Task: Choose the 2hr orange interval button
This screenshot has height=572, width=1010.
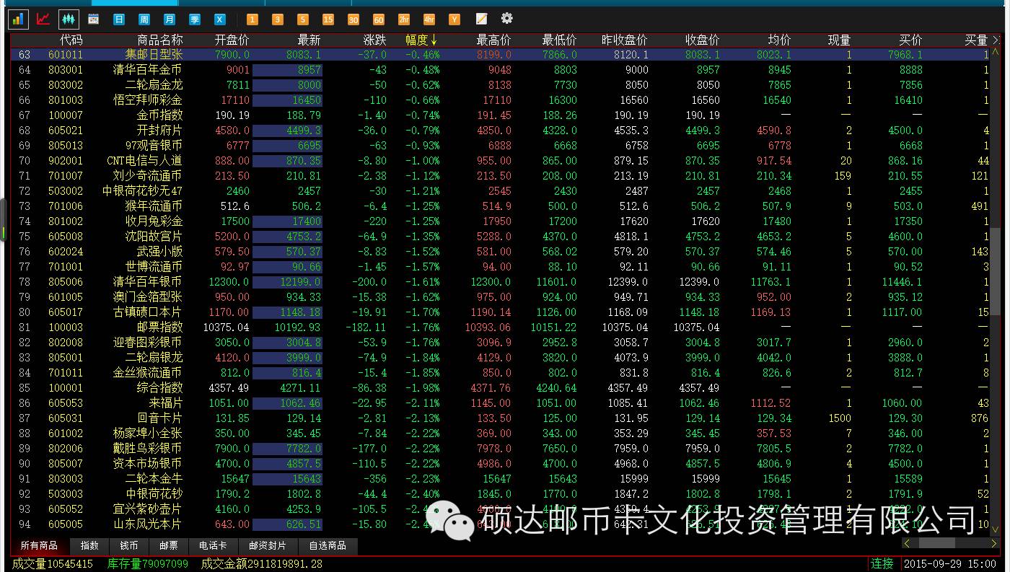Action: tap(404, 19)
